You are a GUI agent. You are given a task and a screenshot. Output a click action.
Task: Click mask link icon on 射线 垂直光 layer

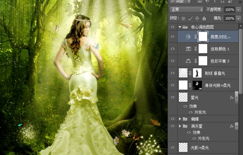(190, 73)
